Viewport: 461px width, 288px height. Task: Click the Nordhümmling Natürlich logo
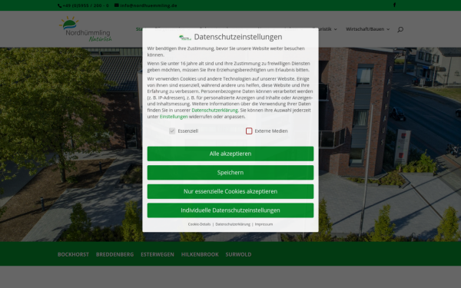coord(85,29)
